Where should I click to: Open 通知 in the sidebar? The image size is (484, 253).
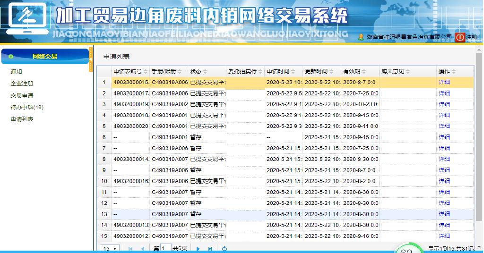coord(16,71)
